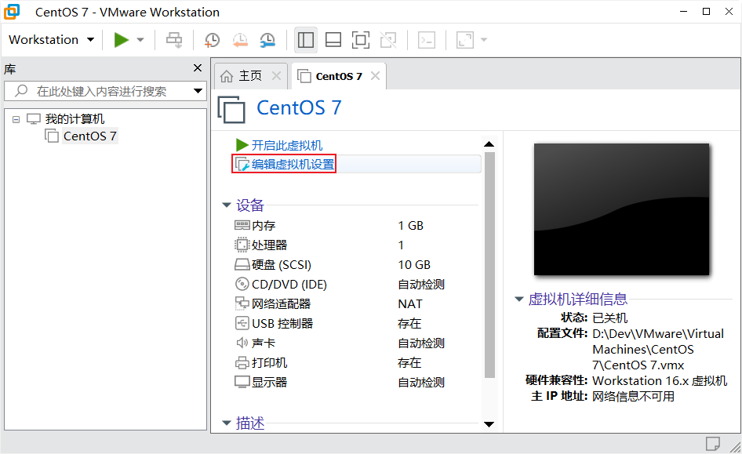The height and width of the screenshot is (454, 742).
Task: Click the 网络适配器 device icon
Action: tap(242, 303)
